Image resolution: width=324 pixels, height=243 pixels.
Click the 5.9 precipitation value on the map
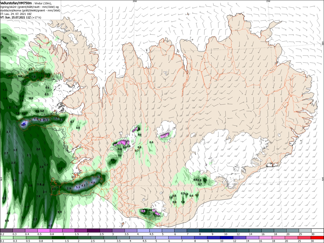(x=78, y=187)
